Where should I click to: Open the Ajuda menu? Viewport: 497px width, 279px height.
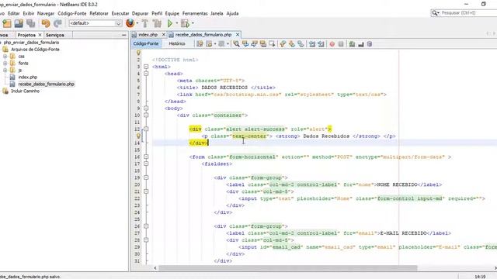(x=232, y=14)
